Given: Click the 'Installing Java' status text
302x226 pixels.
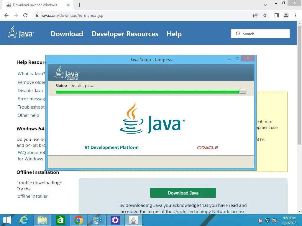Looking at the screenshot, I should coord(83,86).
